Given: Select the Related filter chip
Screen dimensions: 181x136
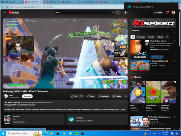Looking at the screenshot, I should click(160, 37).
